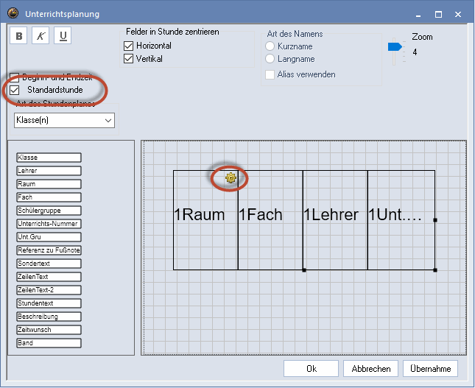Open the gear settings icon in 1Raum cell
The height and width of the screenshot is (388, 475).
click(x=231, y=177)
